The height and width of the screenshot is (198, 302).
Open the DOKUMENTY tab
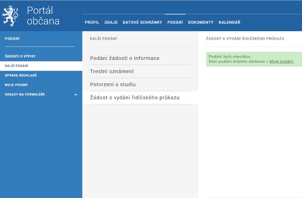pos(201,22)
